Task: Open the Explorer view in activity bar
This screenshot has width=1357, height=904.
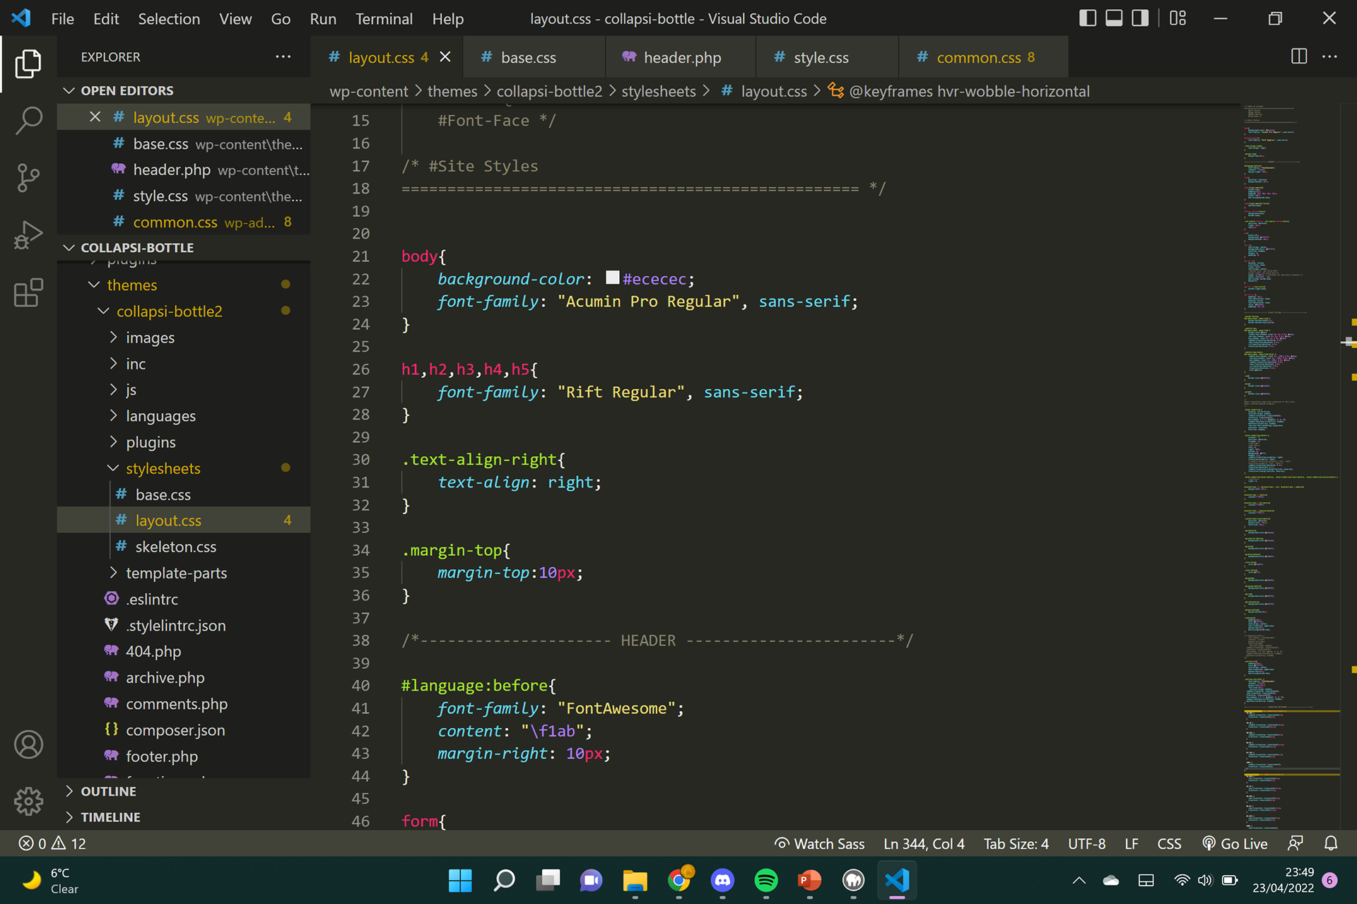Action: 28,64
